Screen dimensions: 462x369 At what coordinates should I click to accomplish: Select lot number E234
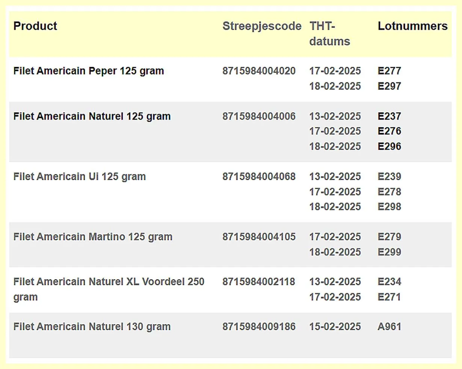click(390, 282)
